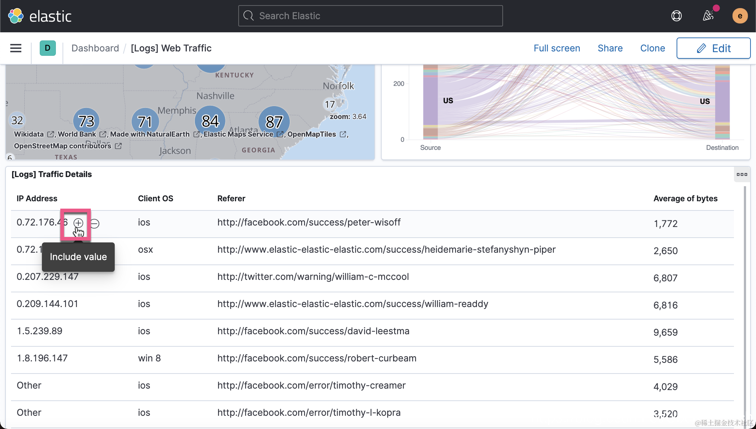
Task: Open the newsfeed celebration icon
Action: (x=708, y=16)
